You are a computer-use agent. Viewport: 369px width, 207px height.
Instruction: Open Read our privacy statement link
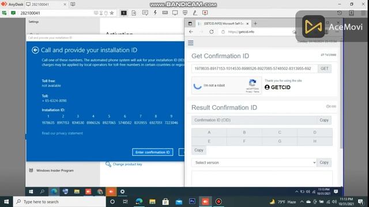coord(62,133)
